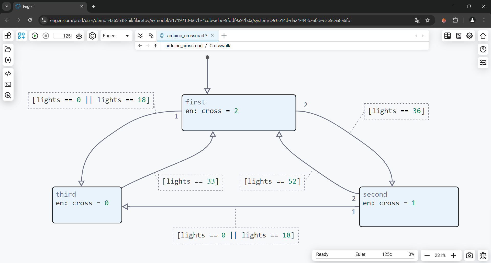This screenshot has width=491, height=263.
Task: Go to the Engee home page
Action: coord(483,36)
